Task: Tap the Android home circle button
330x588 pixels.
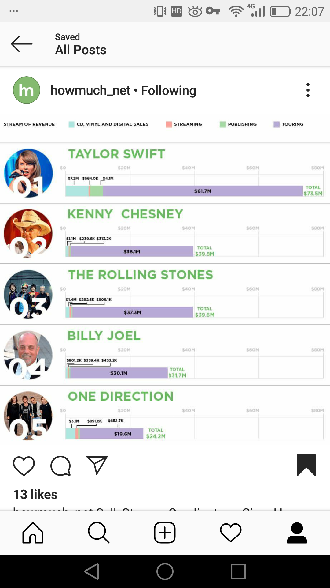Action: [165, 571]
